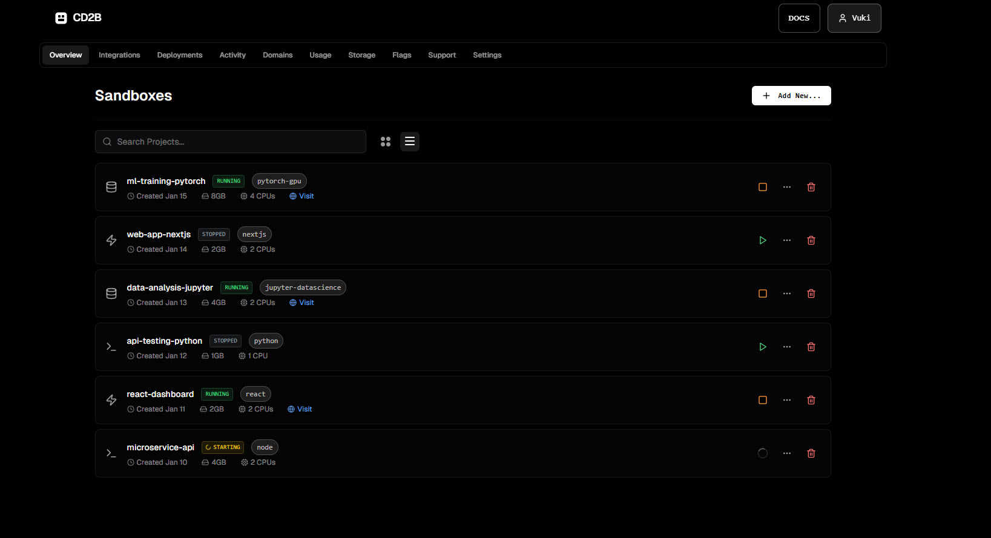
Task: Open the ml-training-pytorch sandbox name
Action: pyautogui.click(x=166, y=181)
